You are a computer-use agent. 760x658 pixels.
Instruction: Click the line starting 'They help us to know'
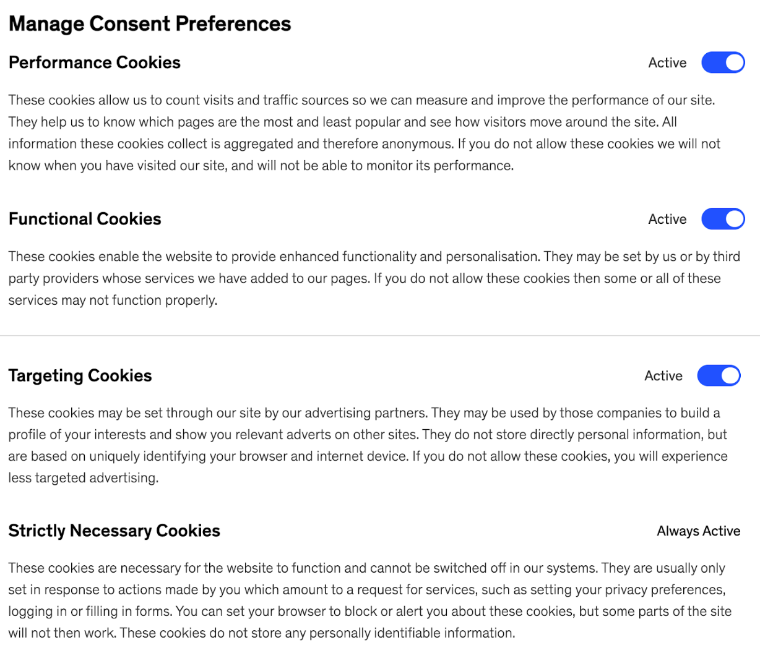(343, 122)
